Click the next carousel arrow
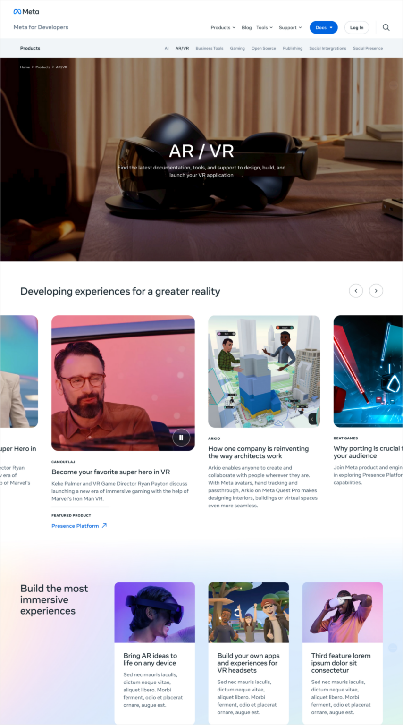 click(x=376, y=290)
